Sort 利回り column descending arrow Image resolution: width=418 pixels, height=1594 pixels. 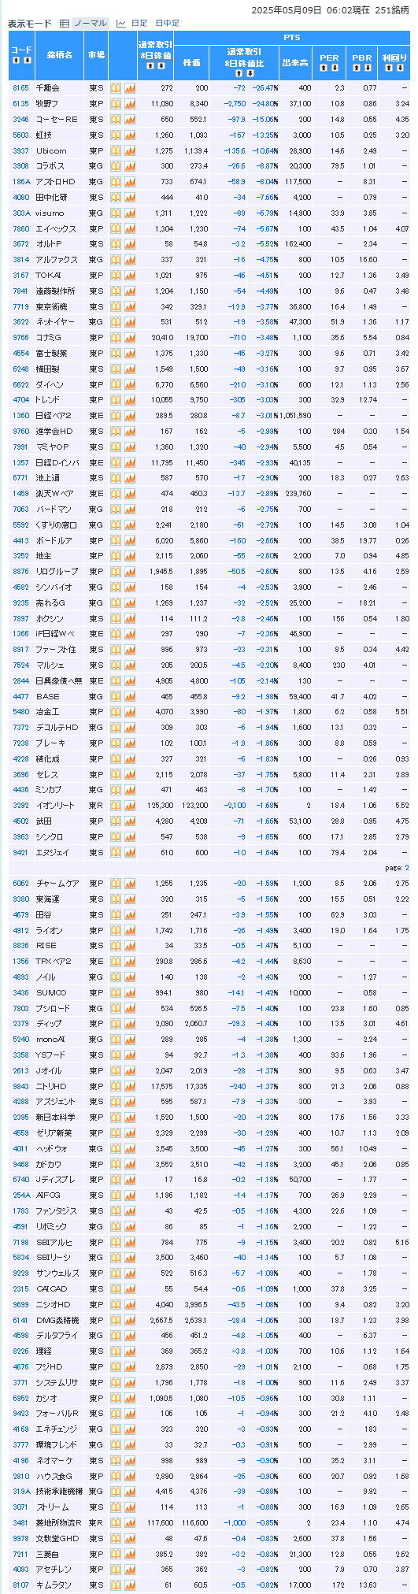[399, 68]
